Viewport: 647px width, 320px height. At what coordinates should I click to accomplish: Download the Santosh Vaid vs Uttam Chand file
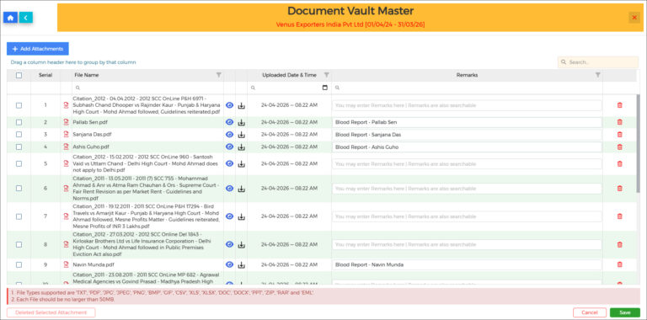tap(242, 163)
